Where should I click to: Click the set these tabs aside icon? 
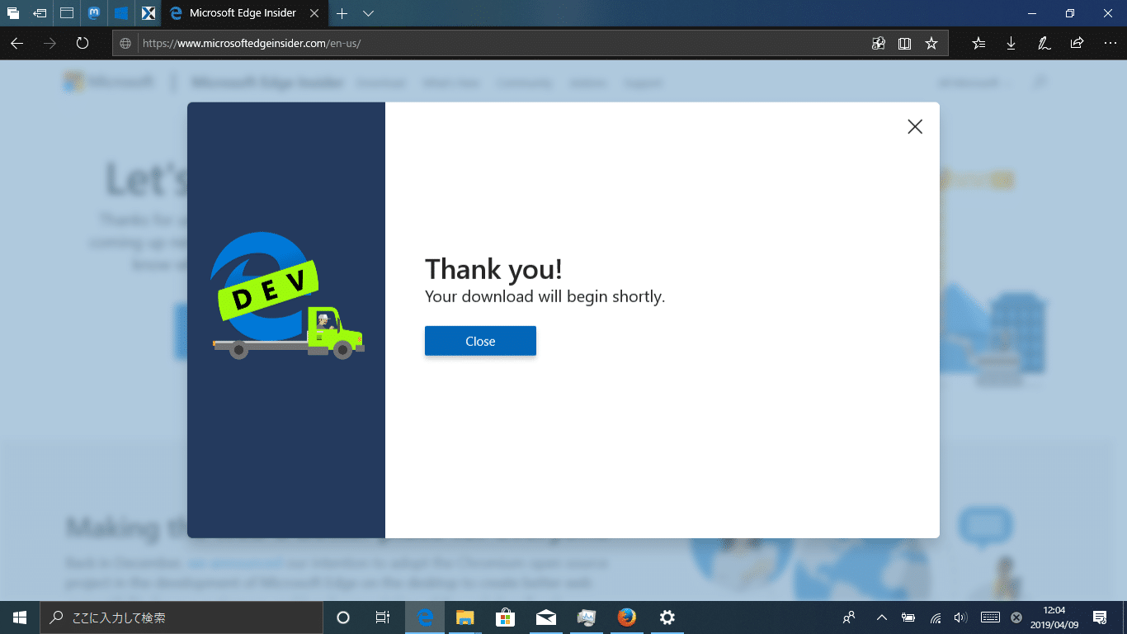40,13
